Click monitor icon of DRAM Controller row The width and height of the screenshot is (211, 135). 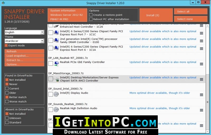point(56,40)
